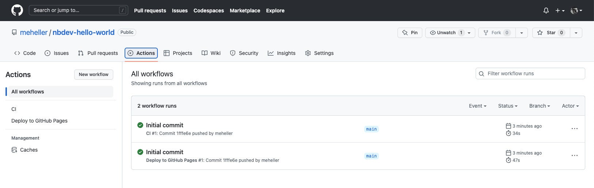The height and width of the screenshot is (188, 594).
Task: Star the repository
Action: click(551, 33)
